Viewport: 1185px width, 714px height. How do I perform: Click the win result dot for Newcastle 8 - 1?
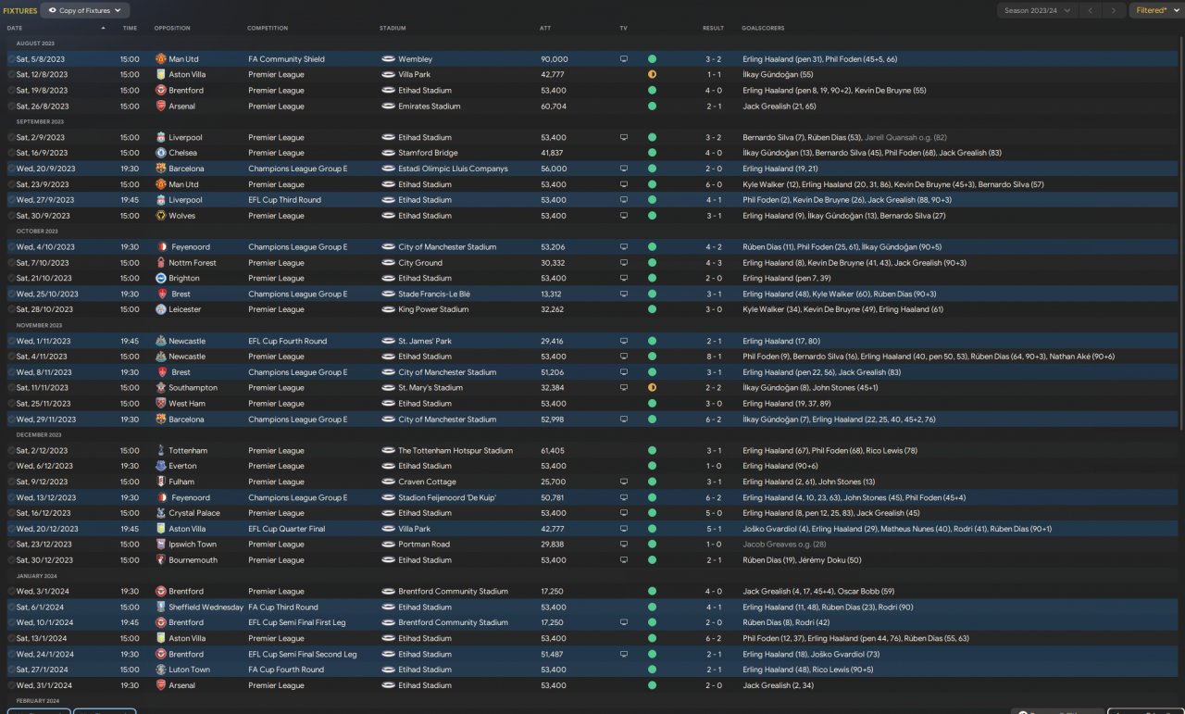tap(652, 357)
